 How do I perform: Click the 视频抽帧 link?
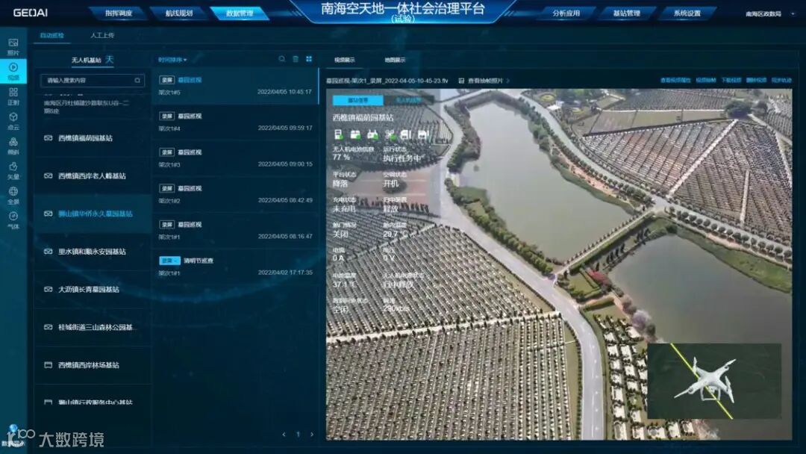[x=706, y=81]
